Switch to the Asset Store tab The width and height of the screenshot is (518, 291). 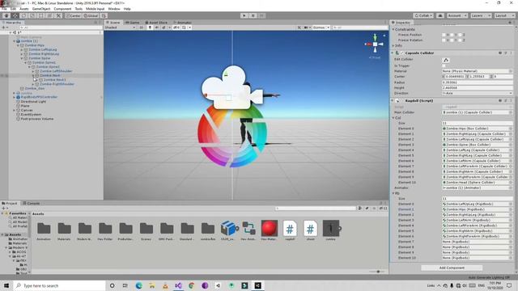156,23
